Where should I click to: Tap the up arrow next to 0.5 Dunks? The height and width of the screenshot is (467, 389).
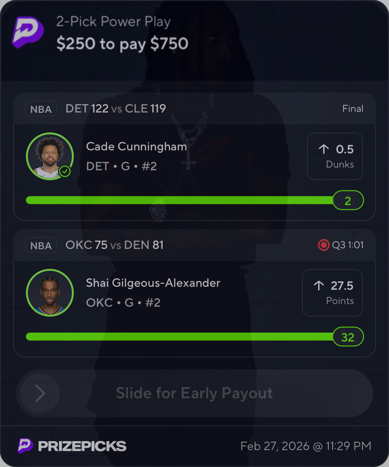324,149
